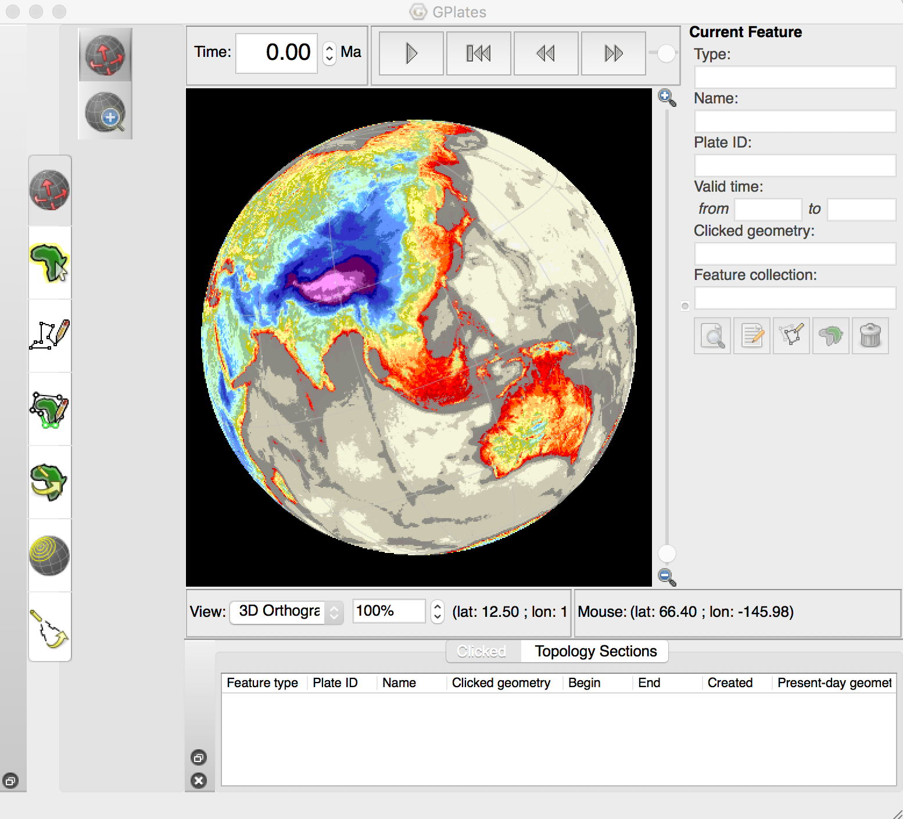Click the Clone Feature green button
This screenshot has width=903, height=819.
[831, 336]
